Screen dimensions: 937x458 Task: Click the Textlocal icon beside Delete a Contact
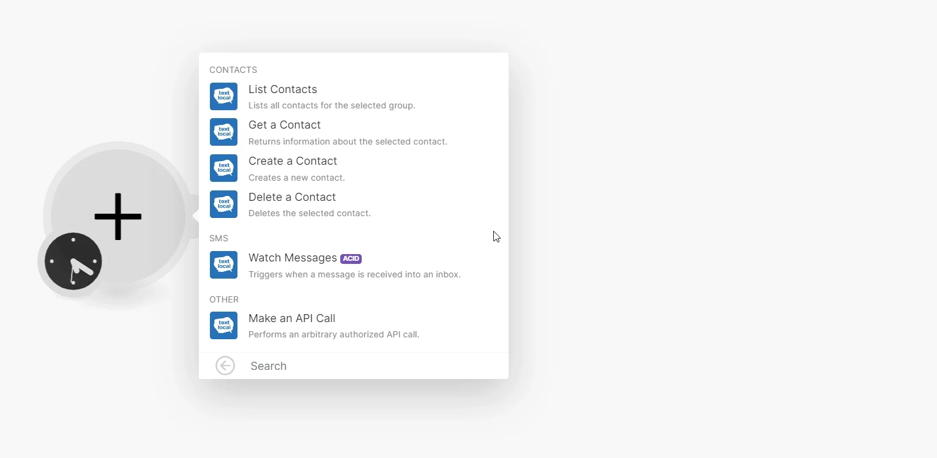(223, 205)
